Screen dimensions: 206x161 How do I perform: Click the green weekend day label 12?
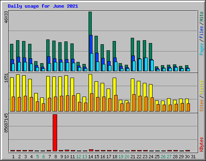(x=78, y=157)
